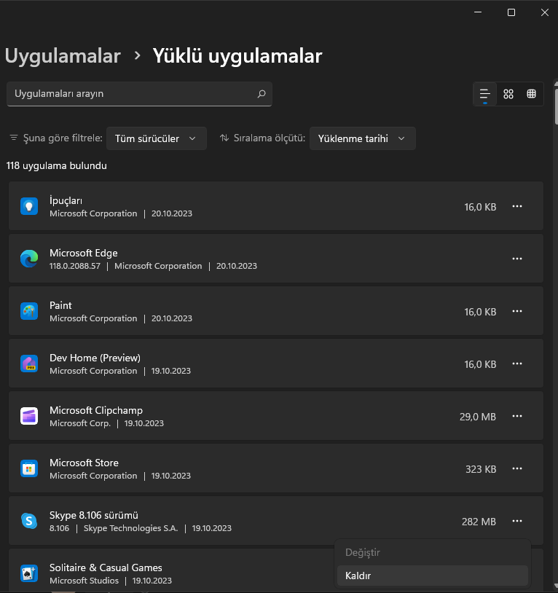Click Skype Technologies S.A. publisher text

(x=130, y=528)
